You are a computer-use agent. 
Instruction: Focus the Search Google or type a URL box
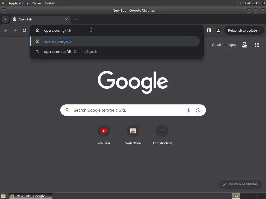(x=133, y=110)
